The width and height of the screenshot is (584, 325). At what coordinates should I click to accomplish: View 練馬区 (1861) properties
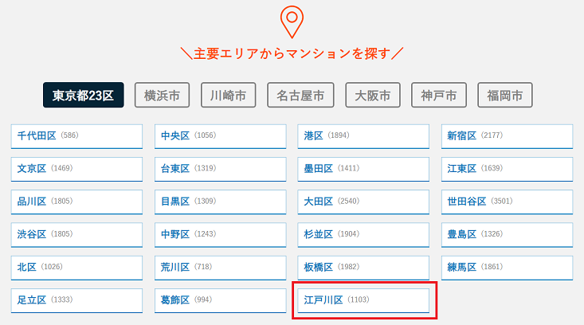pos(508,268)
